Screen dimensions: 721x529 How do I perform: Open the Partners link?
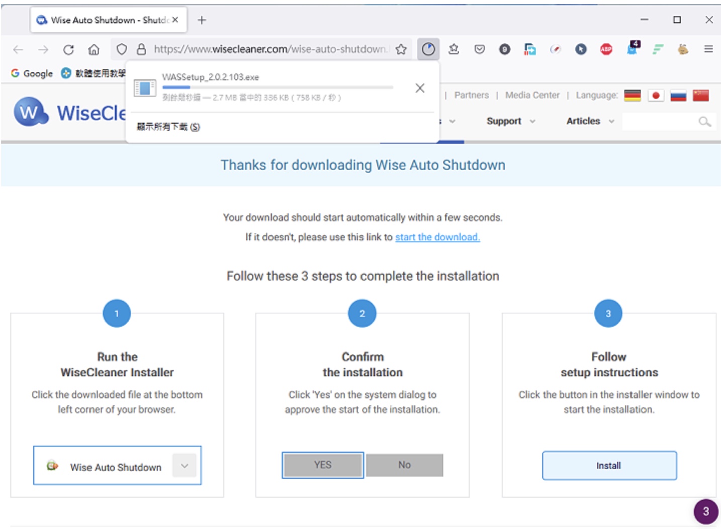pos(471,95)
